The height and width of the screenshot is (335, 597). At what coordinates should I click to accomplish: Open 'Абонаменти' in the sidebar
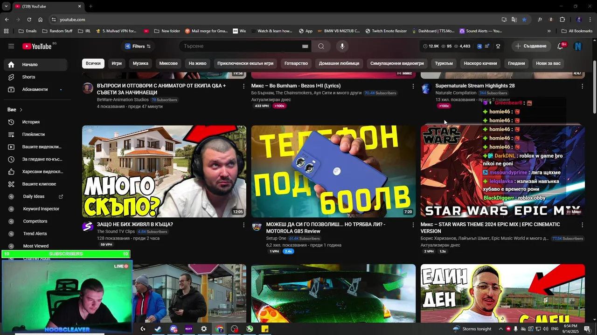click(x=35, y=89)
